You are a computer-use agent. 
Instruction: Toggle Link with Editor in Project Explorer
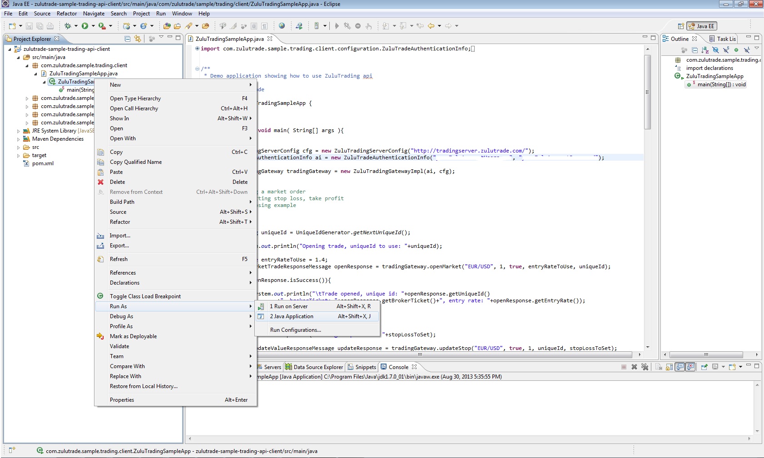click(x=138, y=39)
